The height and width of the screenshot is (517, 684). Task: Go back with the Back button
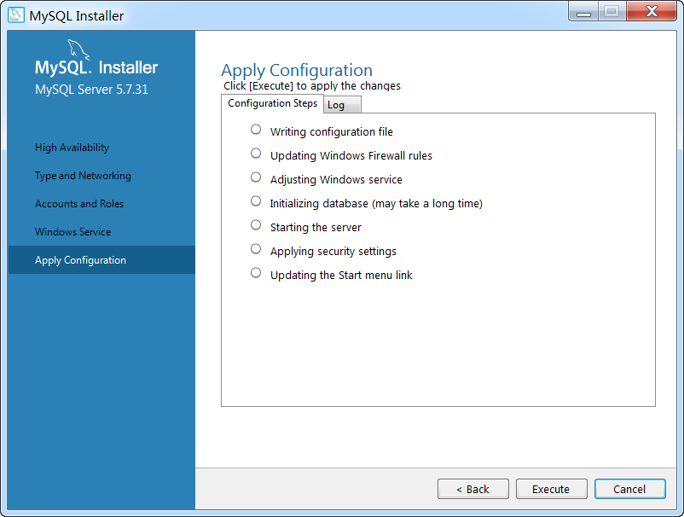472,489
